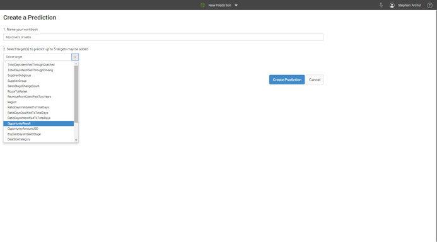
Task: Click the Stephen Archut username
Action: [x=409, y=5]
